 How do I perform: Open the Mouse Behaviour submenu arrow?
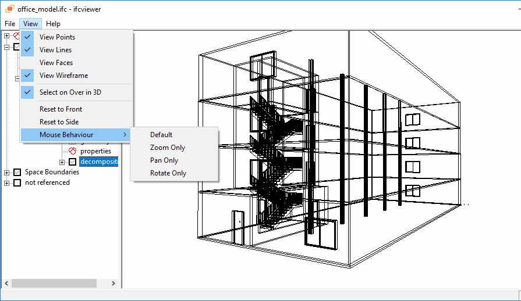(125, 135)
